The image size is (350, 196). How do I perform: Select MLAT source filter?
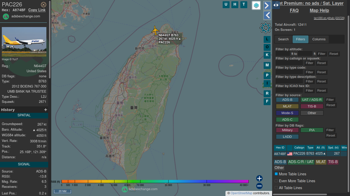287,106
